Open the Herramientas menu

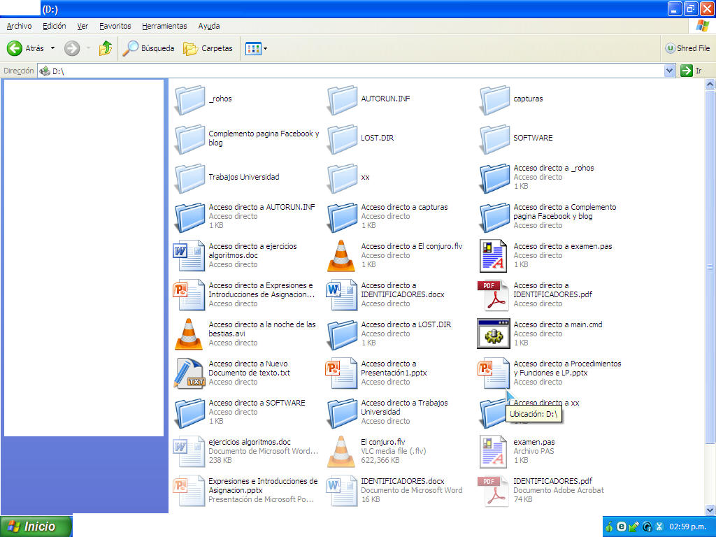164,26
